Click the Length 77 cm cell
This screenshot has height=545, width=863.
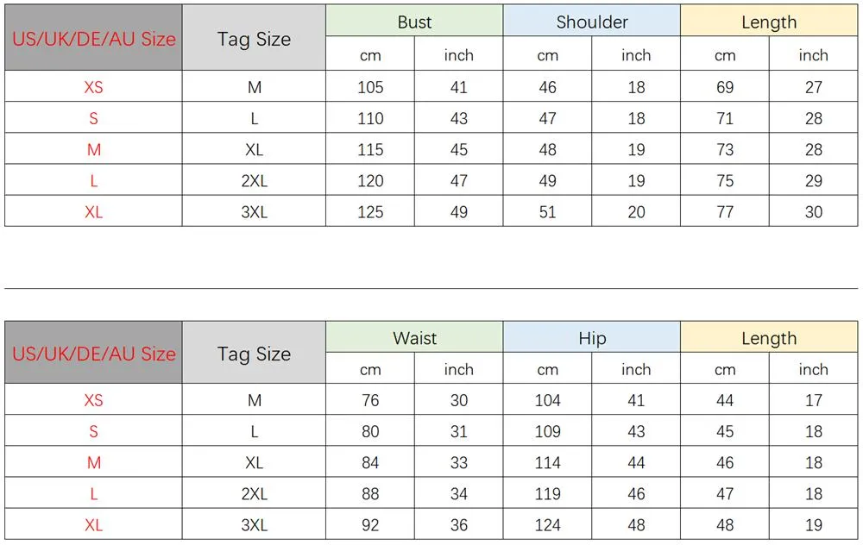tap(724, 211)
